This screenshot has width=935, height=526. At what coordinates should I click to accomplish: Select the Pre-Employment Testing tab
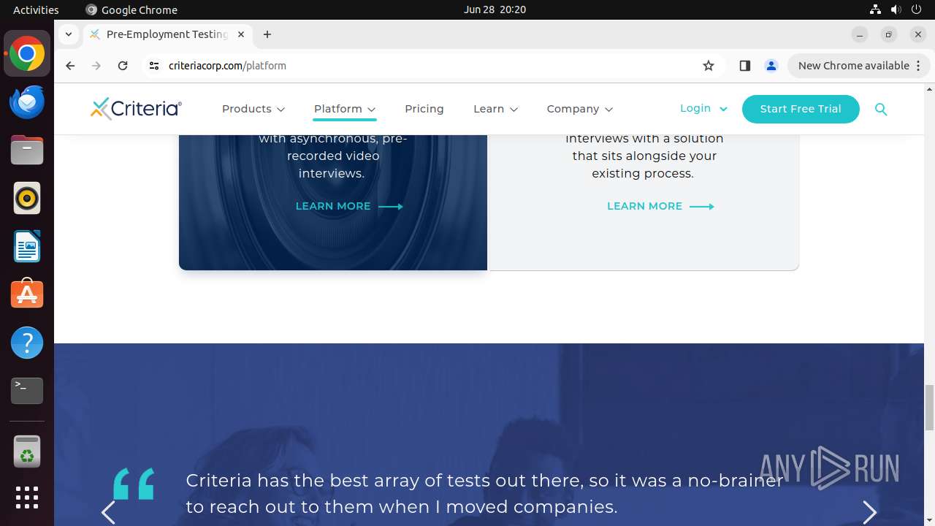pyautogui.click(x=167, y=34)
